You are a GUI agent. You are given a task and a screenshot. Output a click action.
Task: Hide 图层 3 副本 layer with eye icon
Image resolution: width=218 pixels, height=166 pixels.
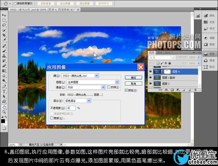[x=150, y=78]
